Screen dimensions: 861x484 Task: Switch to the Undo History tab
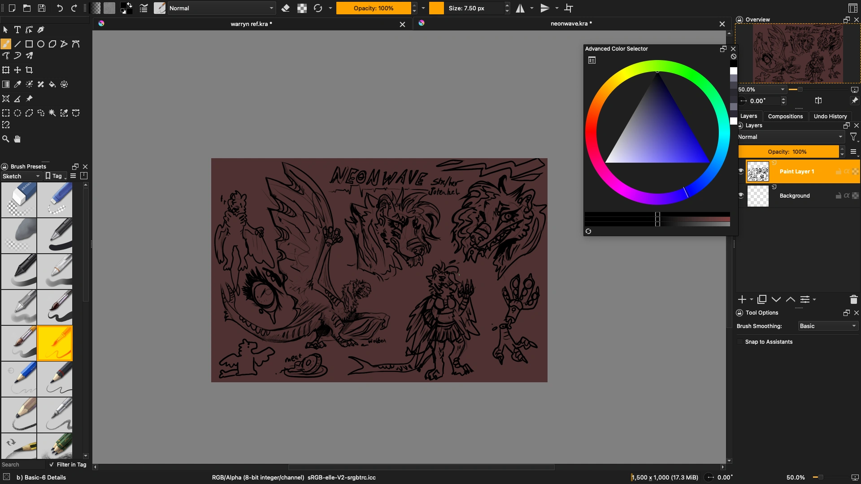pos(830,116)
